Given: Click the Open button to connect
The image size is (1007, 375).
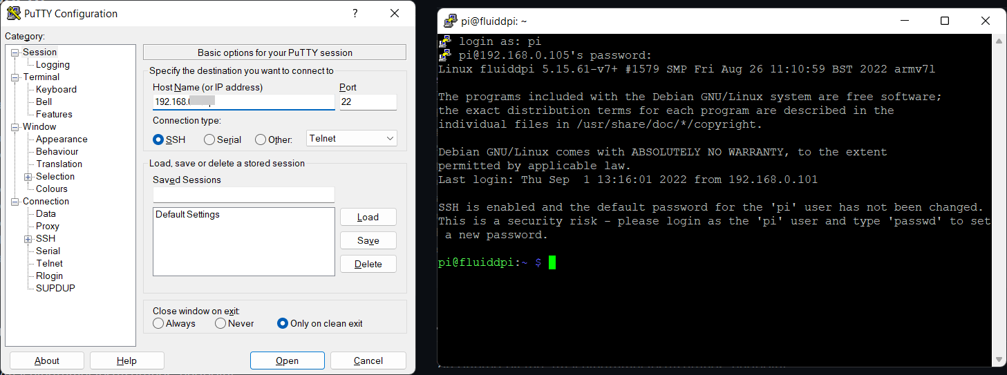Looking at the screenshot, I should click(288, 360).
